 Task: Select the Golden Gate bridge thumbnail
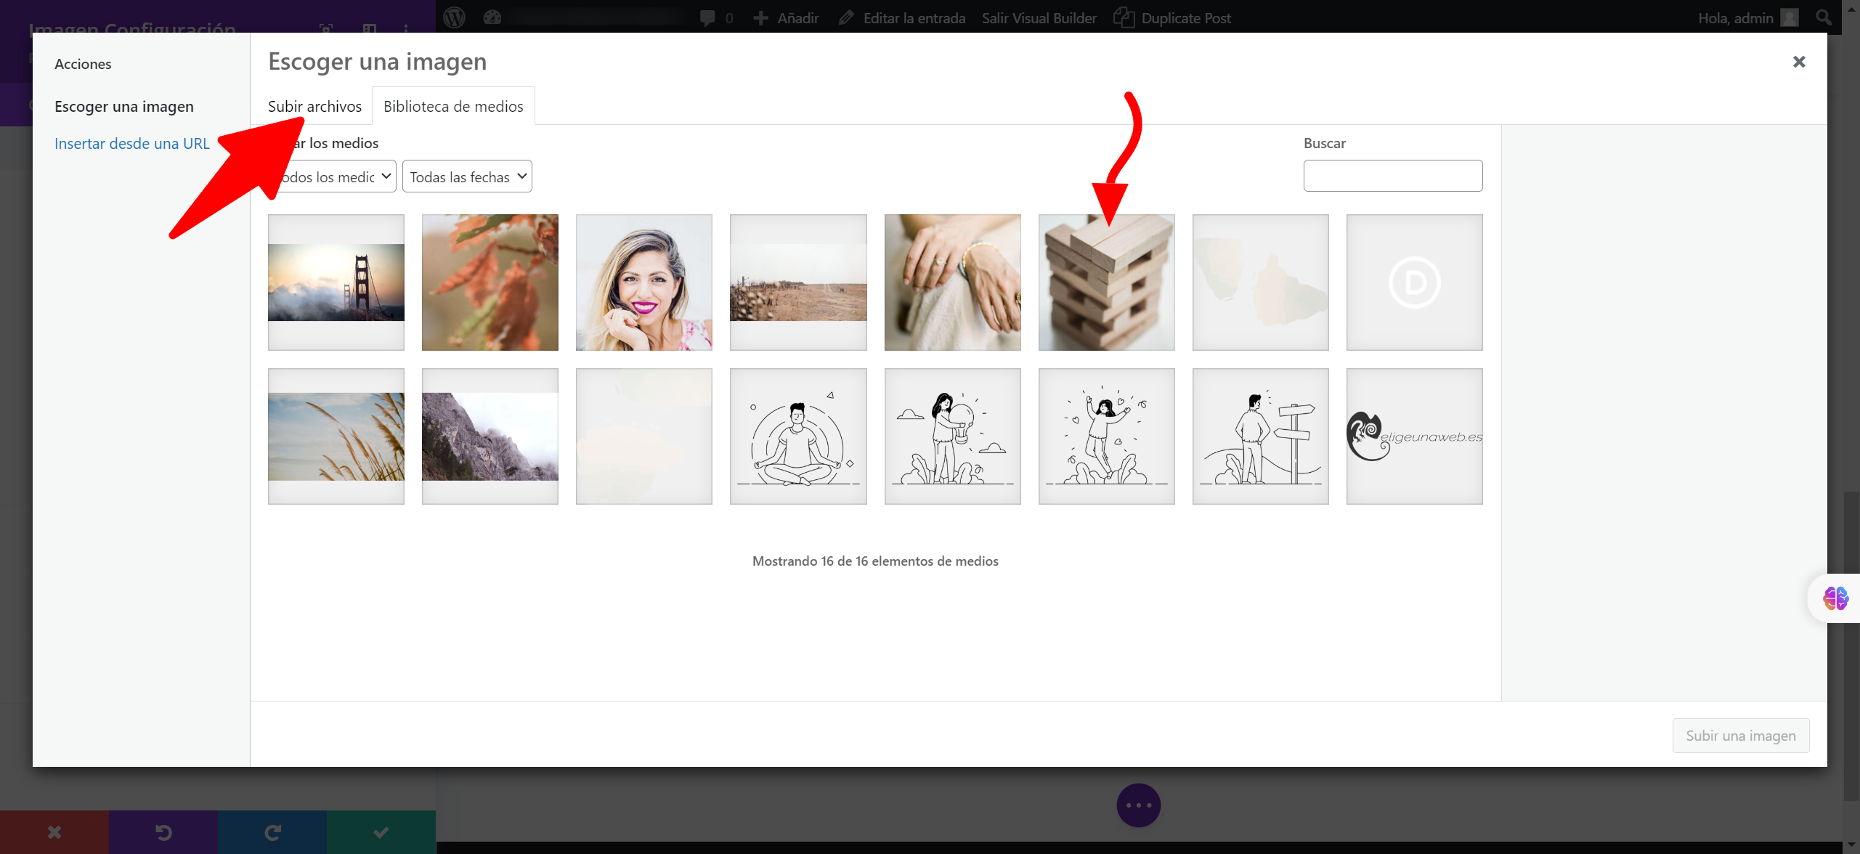click(x=336, y=282)
